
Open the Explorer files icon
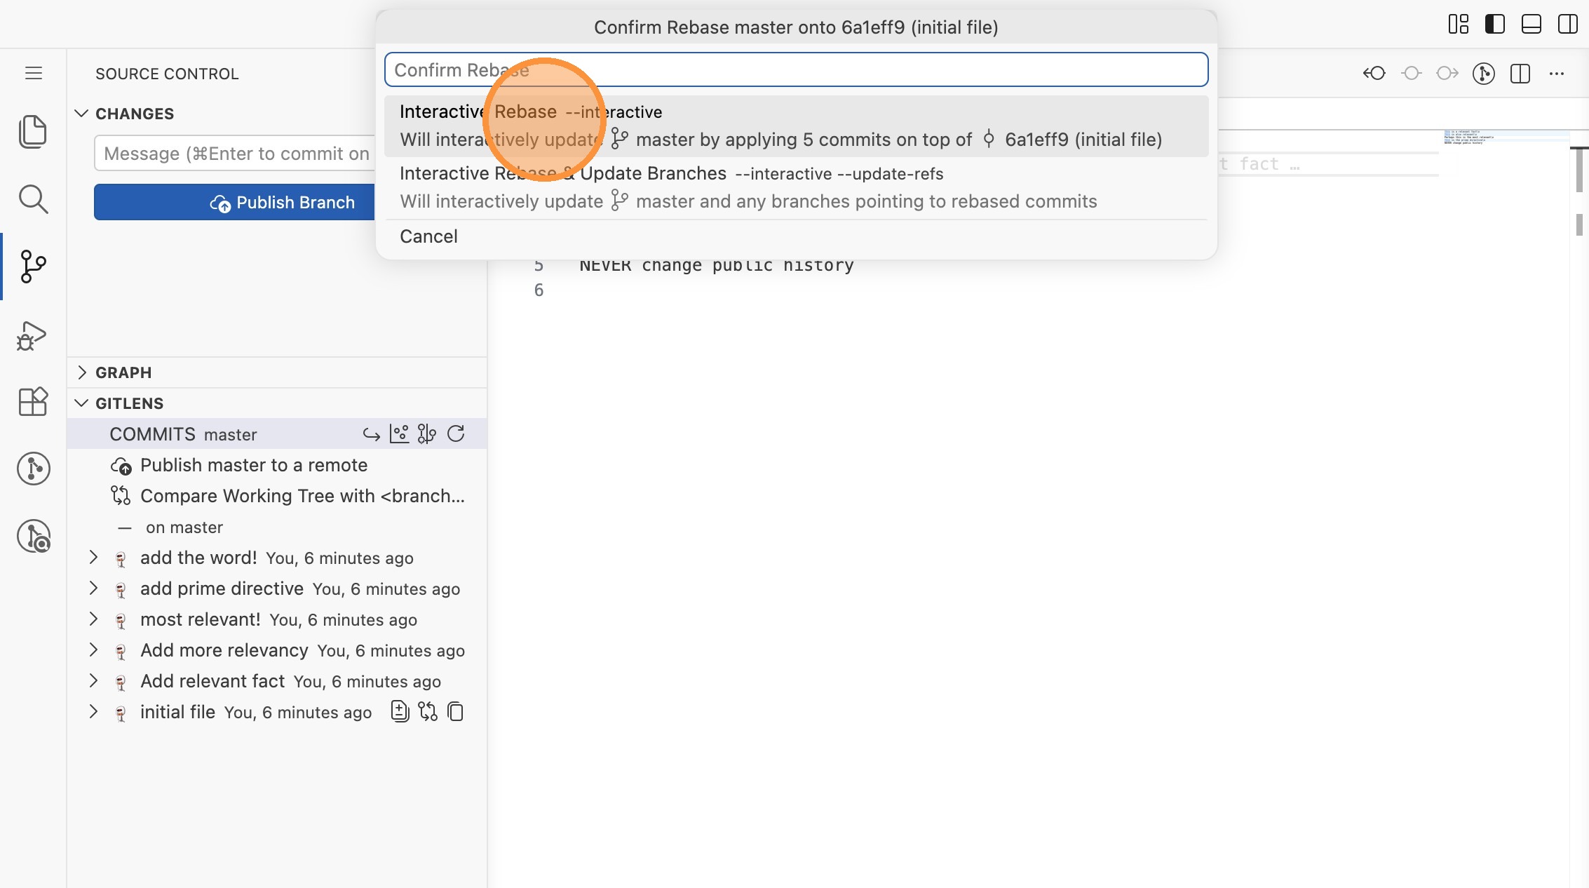(x=33, y=132)
